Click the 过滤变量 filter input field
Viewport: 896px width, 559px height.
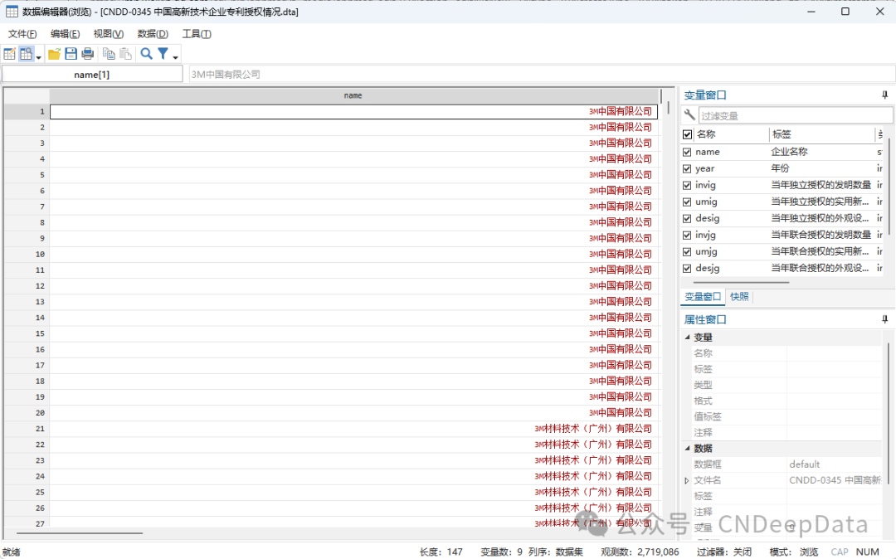[x=795, y=115]
